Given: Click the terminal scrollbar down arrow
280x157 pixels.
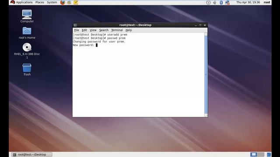Looking at the screenshot, I should [x=206, y=115].
